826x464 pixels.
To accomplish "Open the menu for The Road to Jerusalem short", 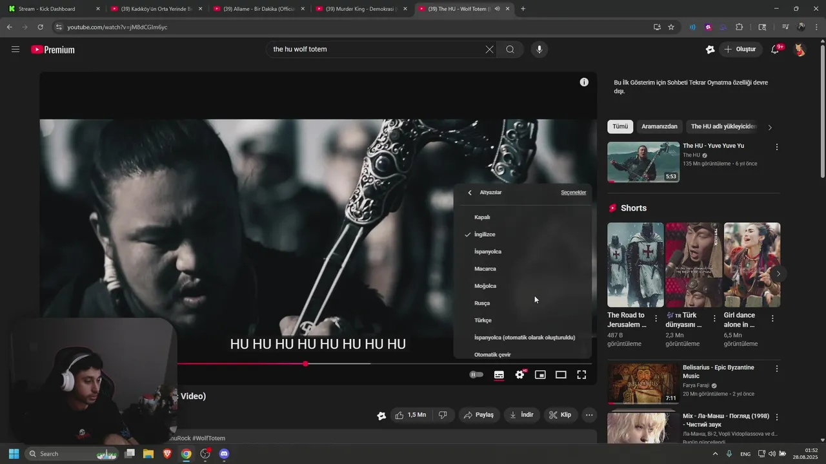I will (656, 318).
